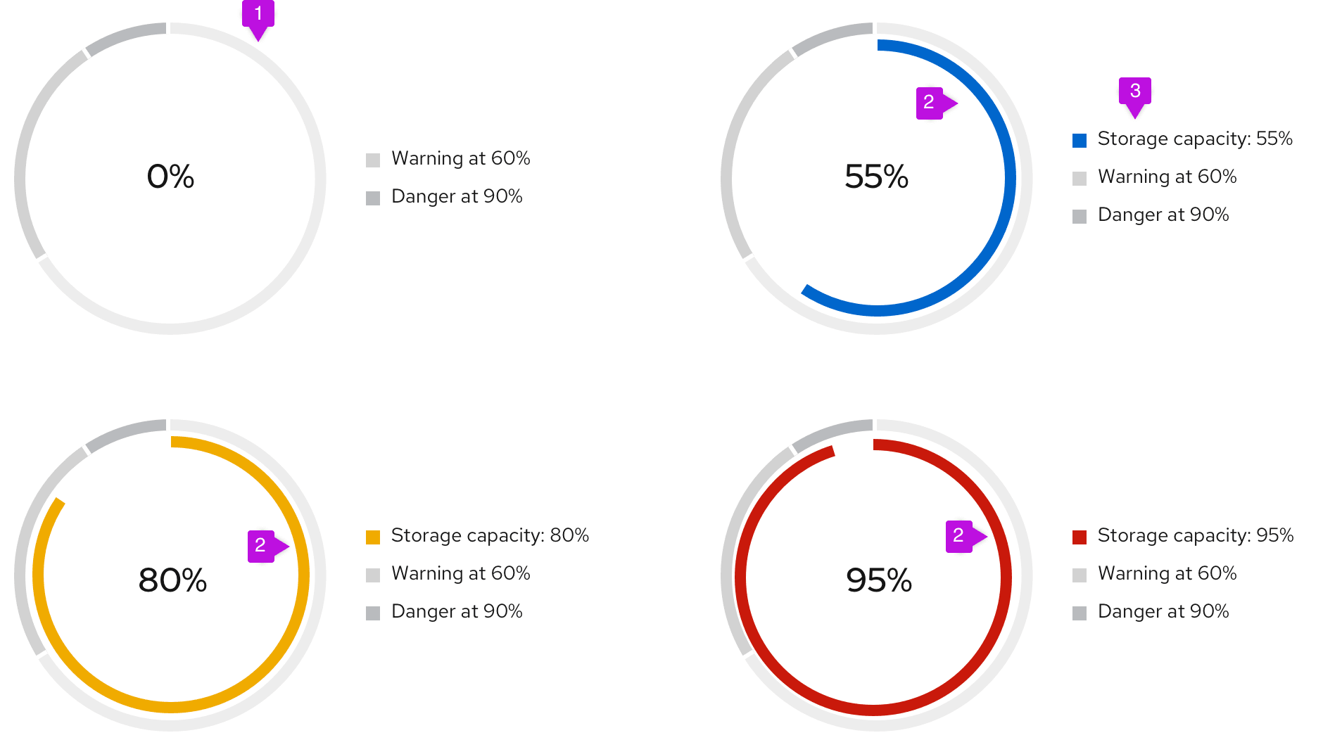Click the purple annotation marker 1
This screenshot has width=1323, height=740.
258,14
